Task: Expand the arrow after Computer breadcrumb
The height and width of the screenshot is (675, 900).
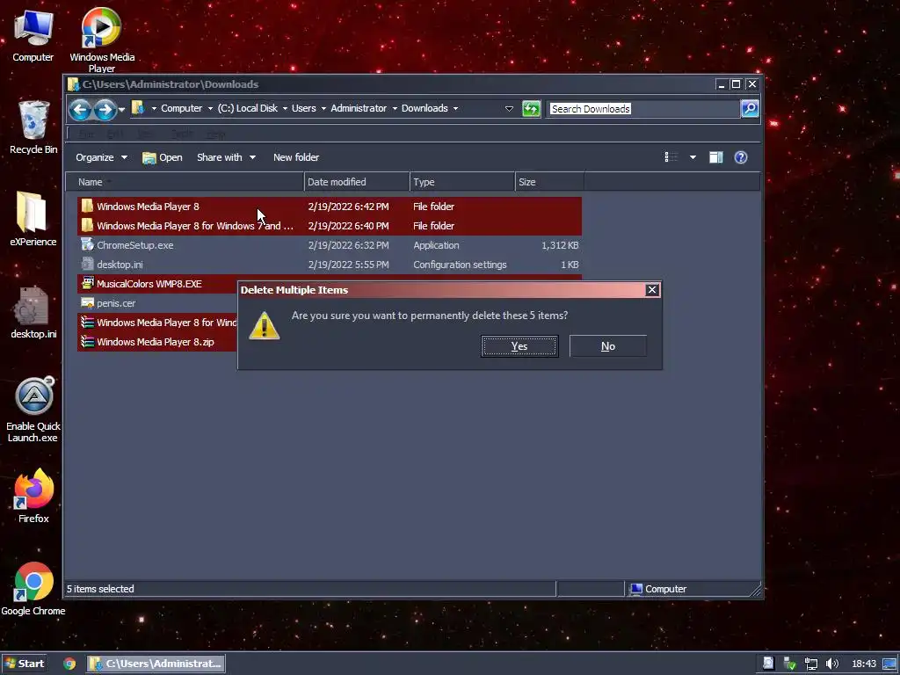Action: click(x=210, y=108)
